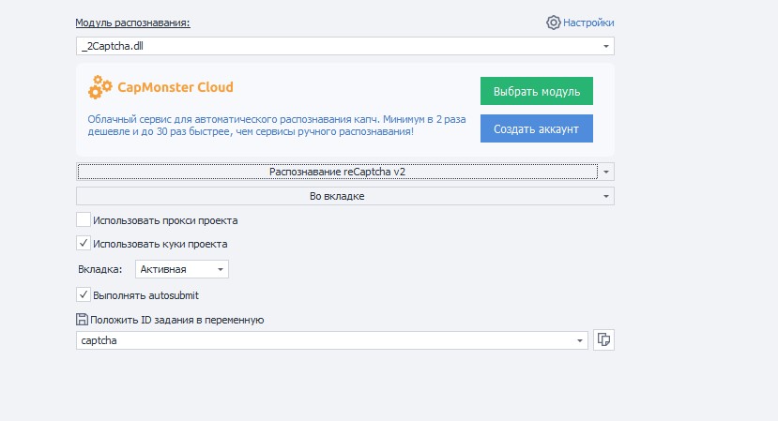
Task: Click the captcha variable input field
Action: (331, 340)
